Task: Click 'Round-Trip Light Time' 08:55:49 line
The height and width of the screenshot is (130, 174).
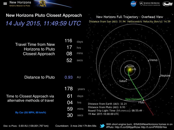Action: click(x=115, y=111)
